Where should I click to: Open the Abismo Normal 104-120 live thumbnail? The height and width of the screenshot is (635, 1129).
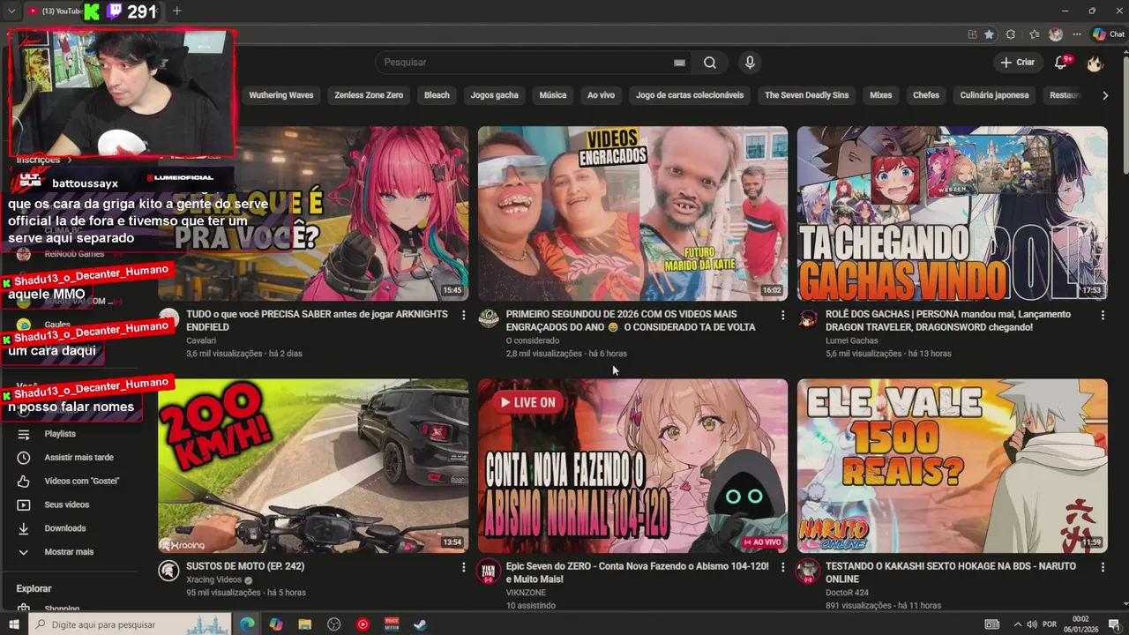pyautogui.click(x=632, y=466)
